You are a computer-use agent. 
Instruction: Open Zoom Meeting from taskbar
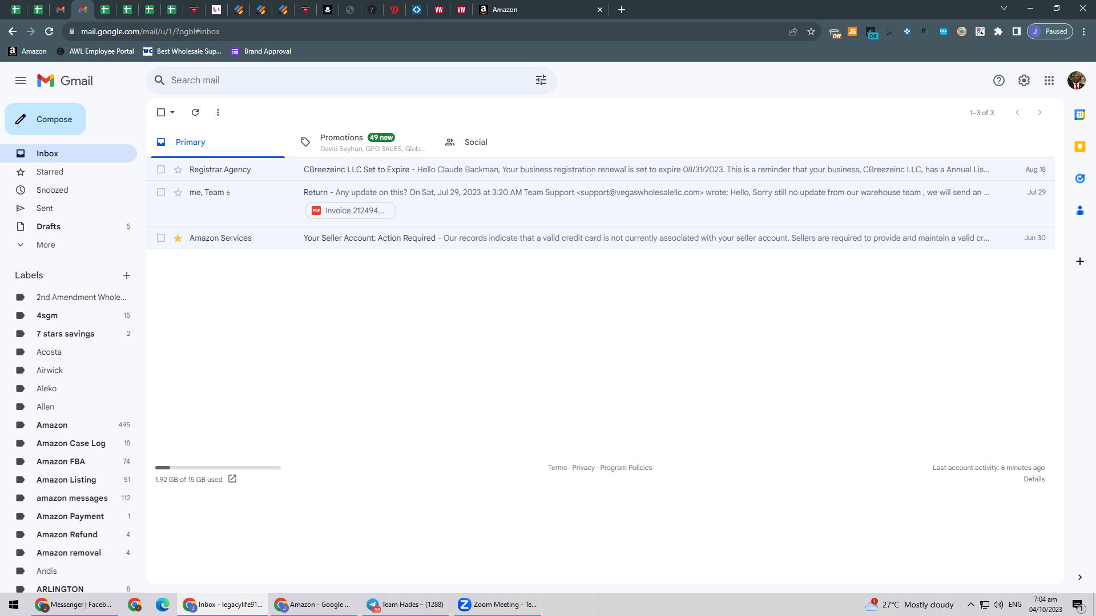[x=498, y=605]
